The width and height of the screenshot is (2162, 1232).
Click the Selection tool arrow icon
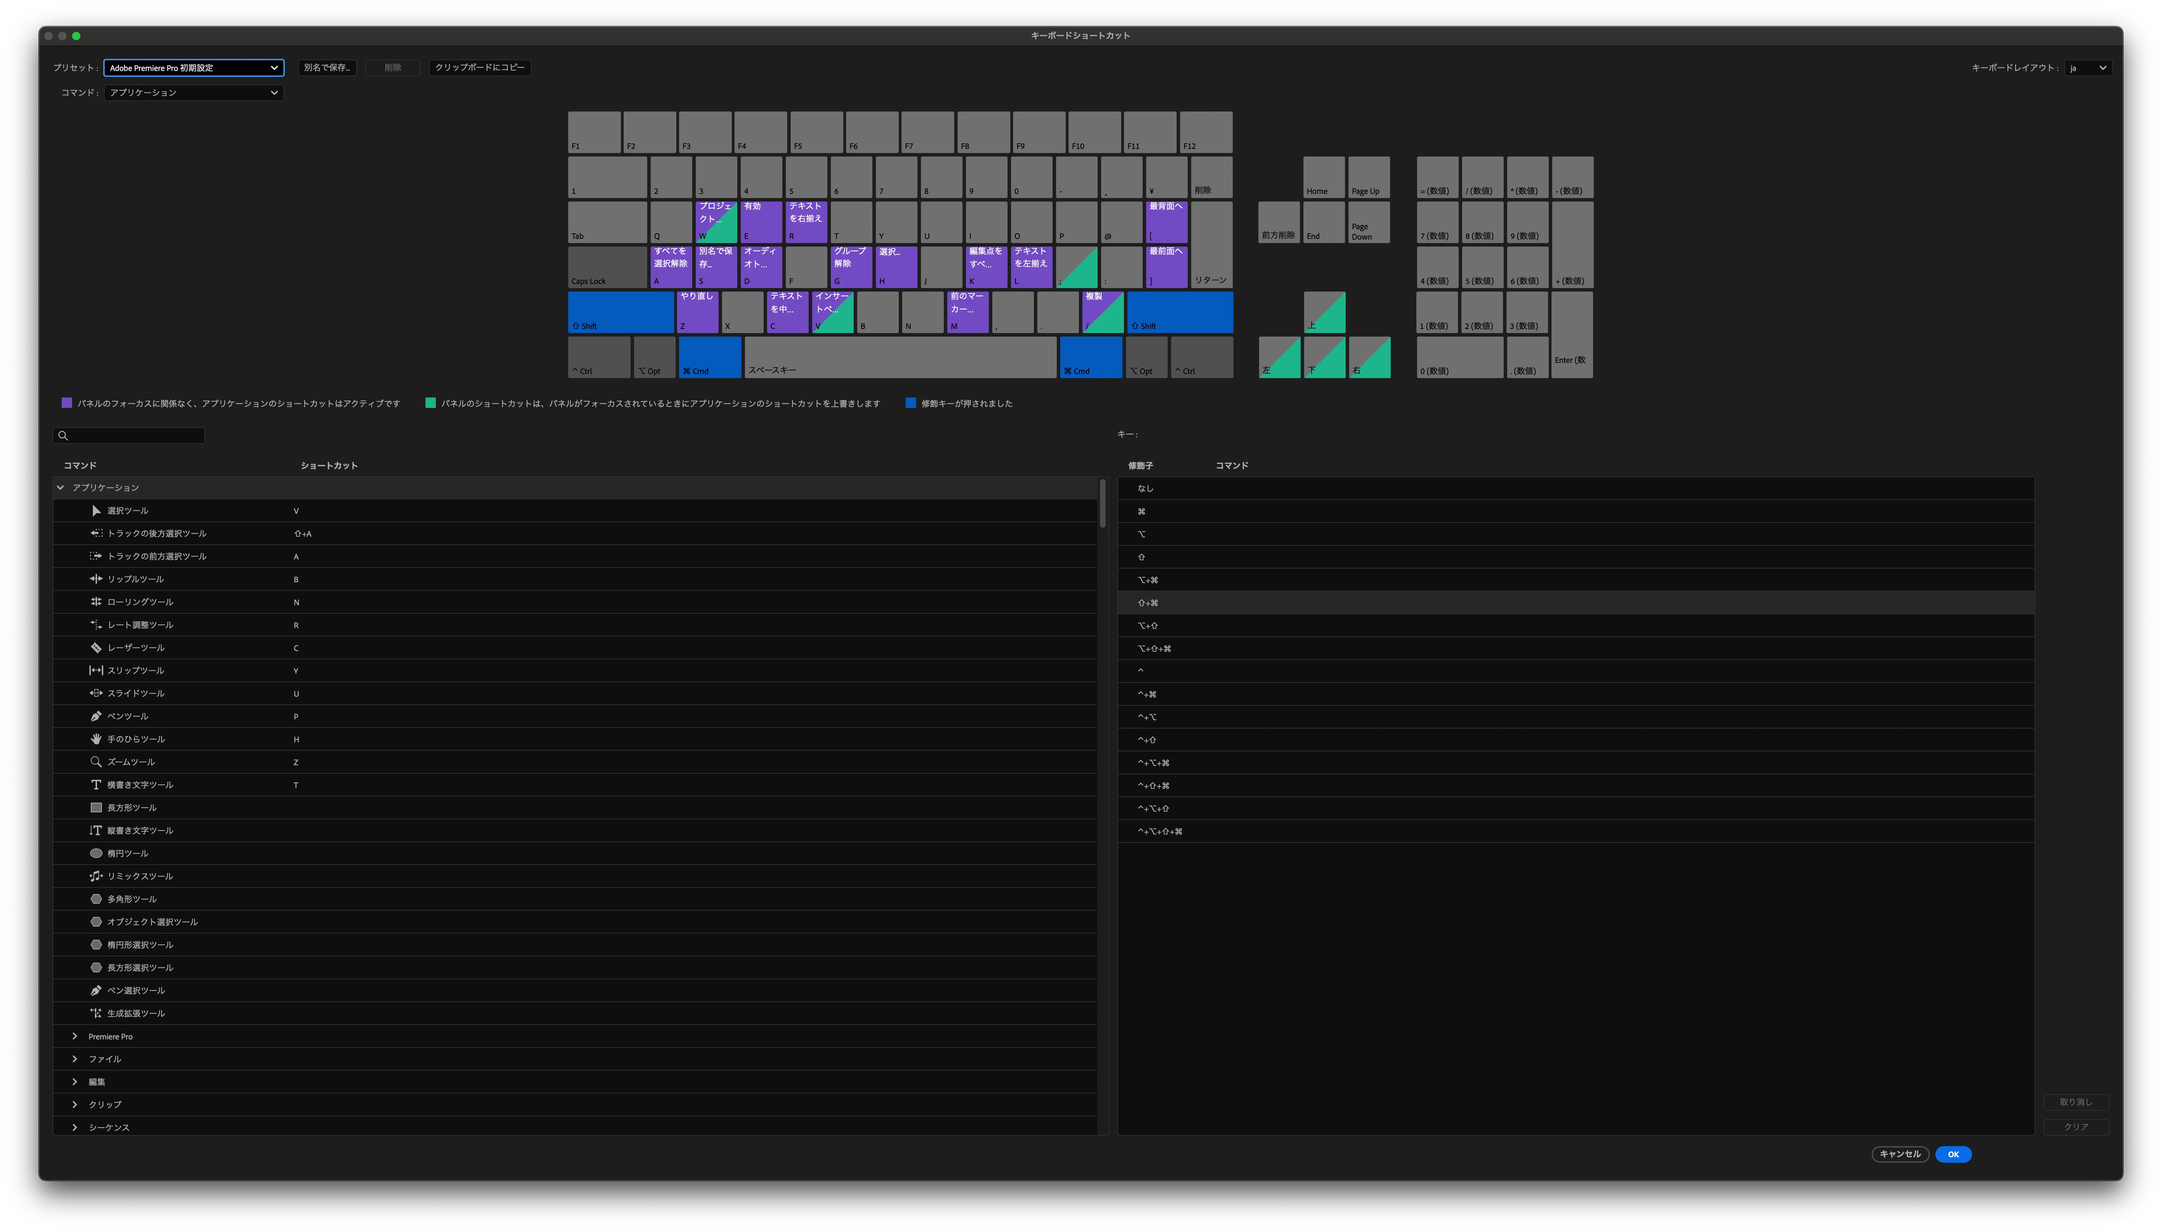coord(96,511)
